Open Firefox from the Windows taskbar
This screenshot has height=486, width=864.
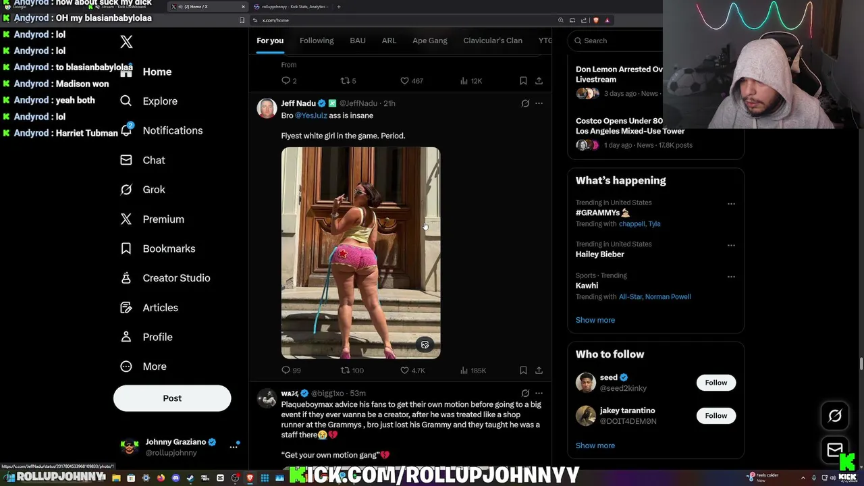click(x=161, y=478)
